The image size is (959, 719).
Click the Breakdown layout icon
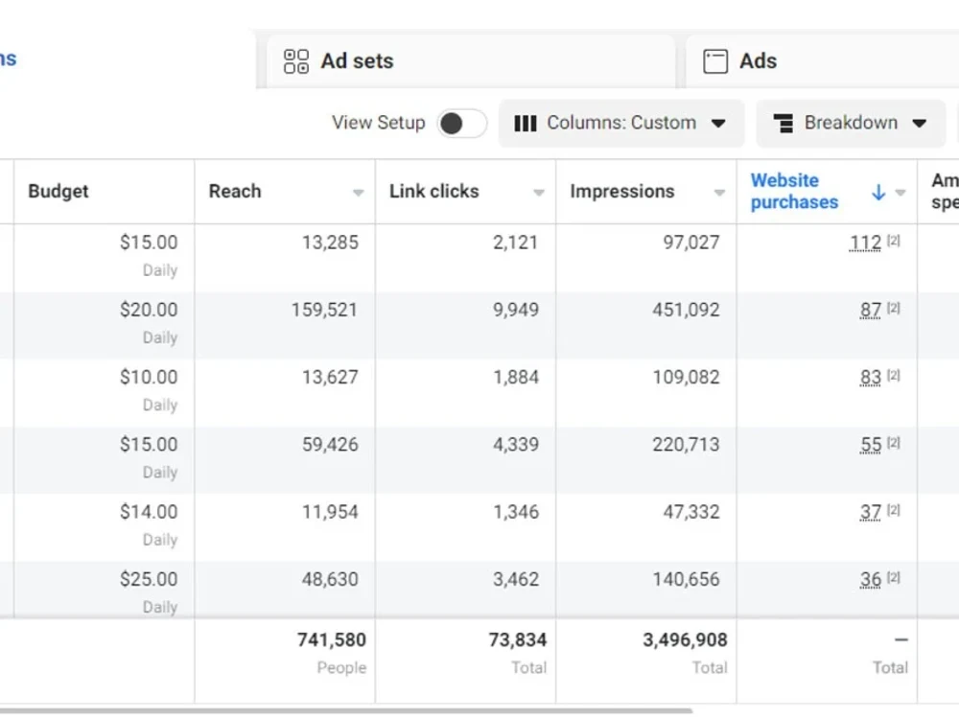[x=783, y=124]
